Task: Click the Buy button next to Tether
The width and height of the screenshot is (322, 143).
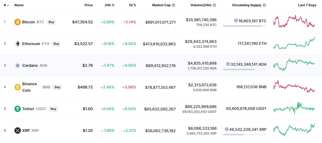Action: coord(53,109)
